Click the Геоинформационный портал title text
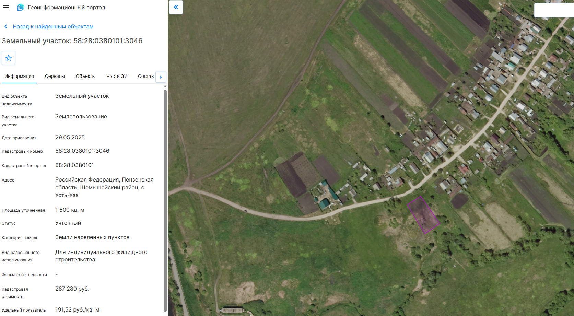 coord(66,7)
